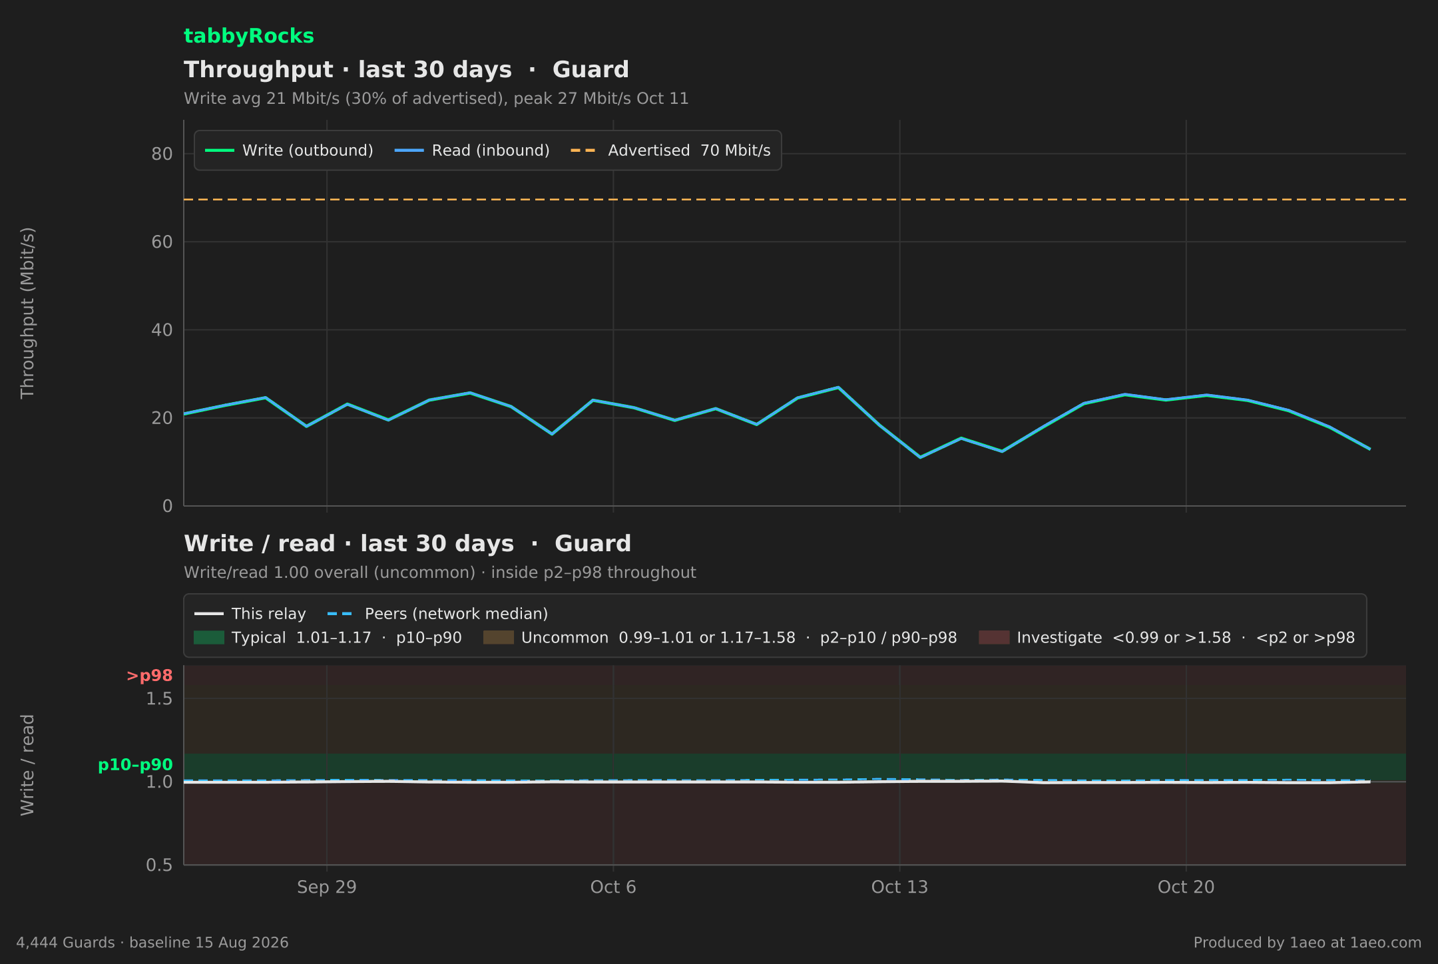
Task: Toggle the Write (outbound) legend entry
Action: click(290, 150)
